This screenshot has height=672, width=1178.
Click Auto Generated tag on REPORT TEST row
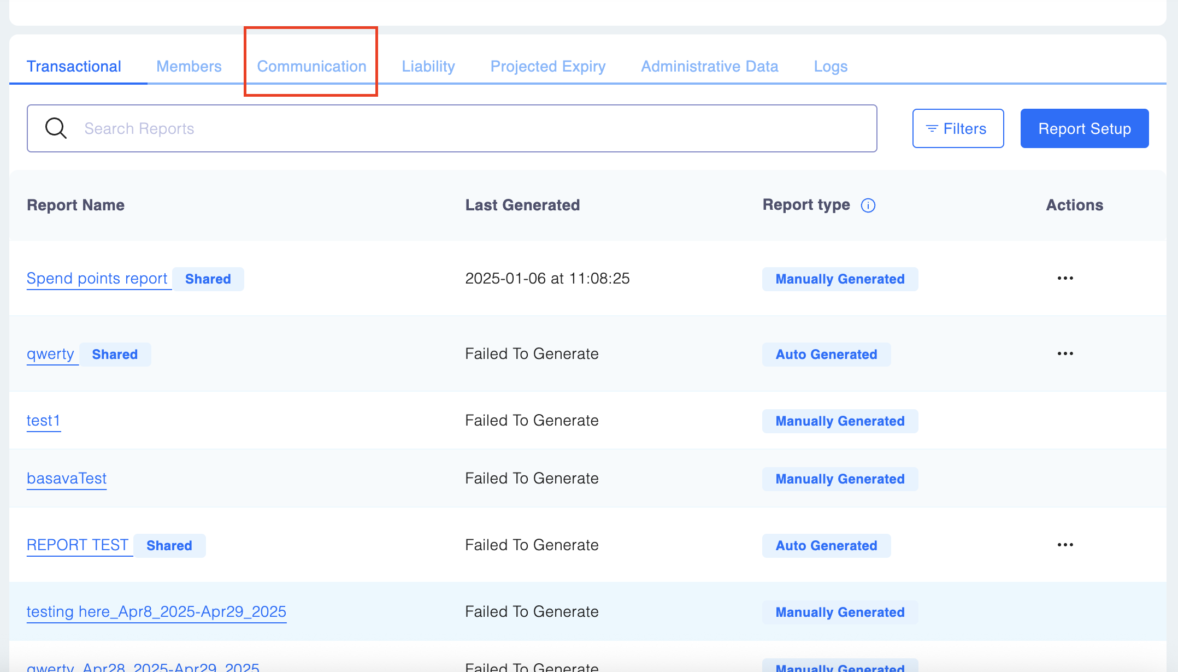coord(826,546)
